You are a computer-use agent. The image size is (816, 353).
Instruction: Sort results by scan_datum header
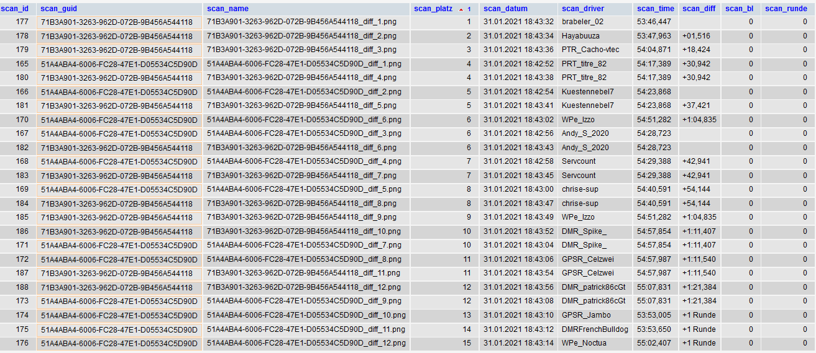tap(505, 9)
